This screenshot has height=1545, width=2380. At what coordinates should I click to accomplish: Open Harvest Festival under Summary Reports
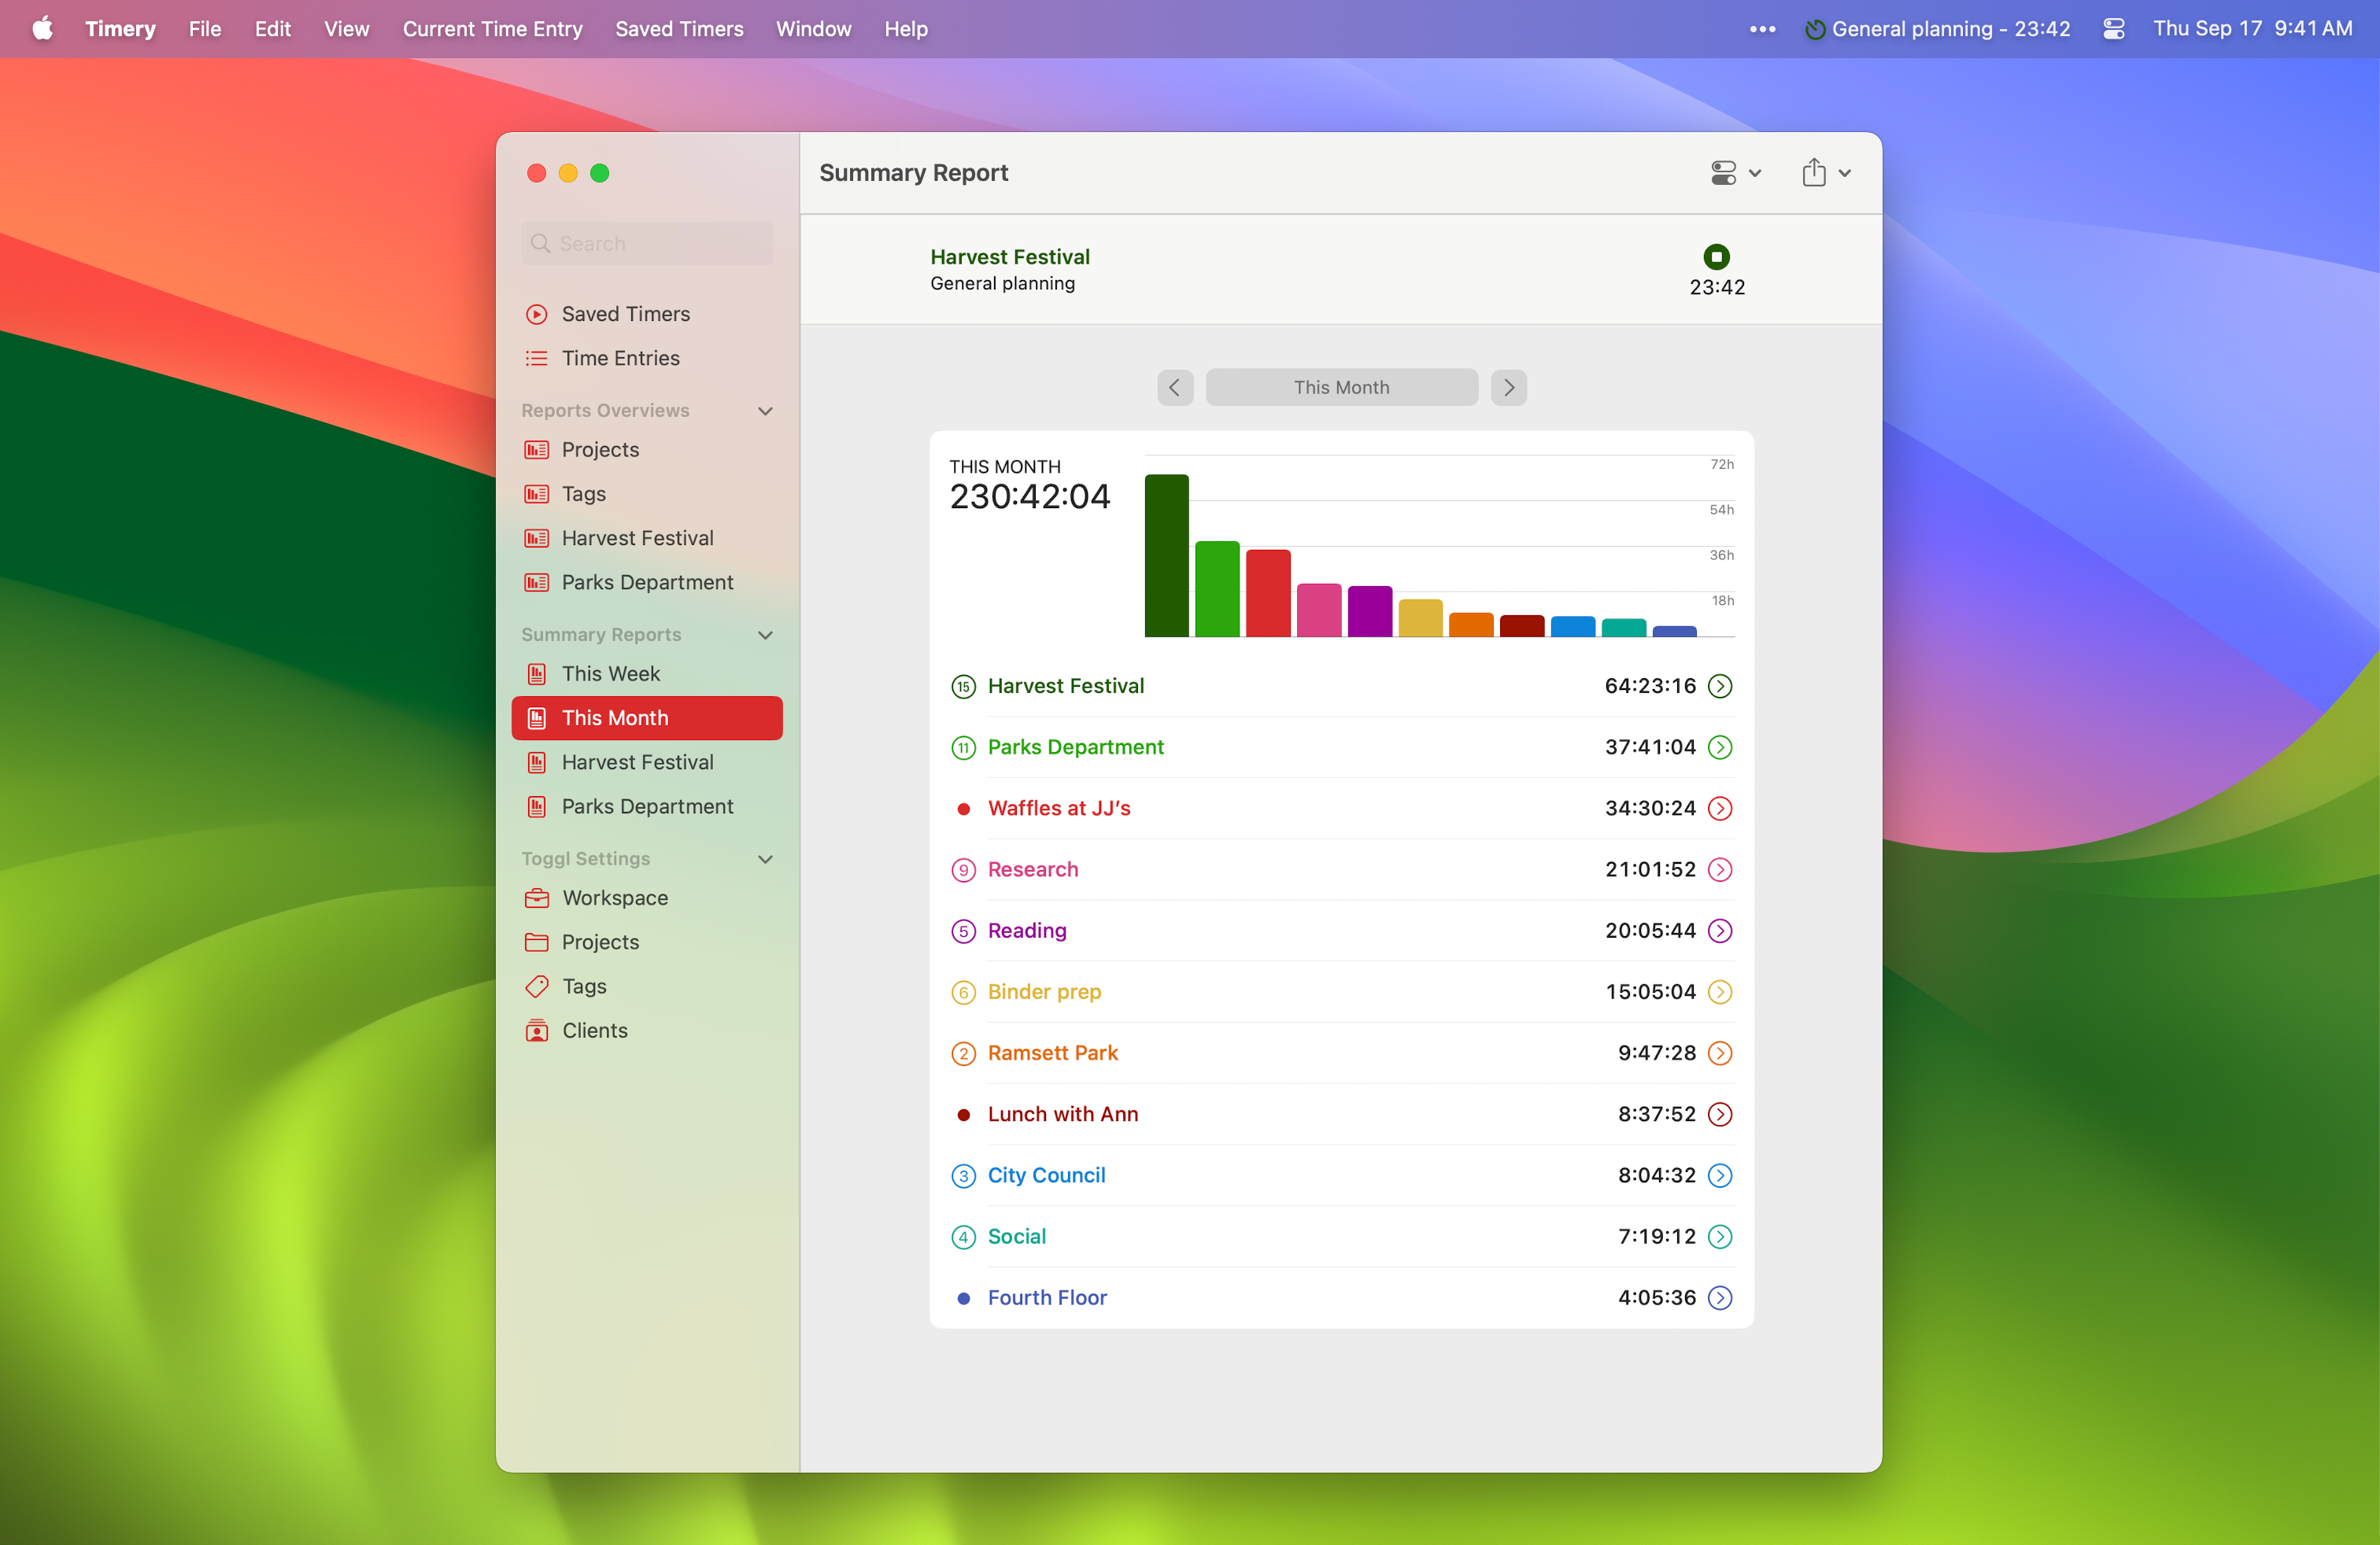coord(647,761)
